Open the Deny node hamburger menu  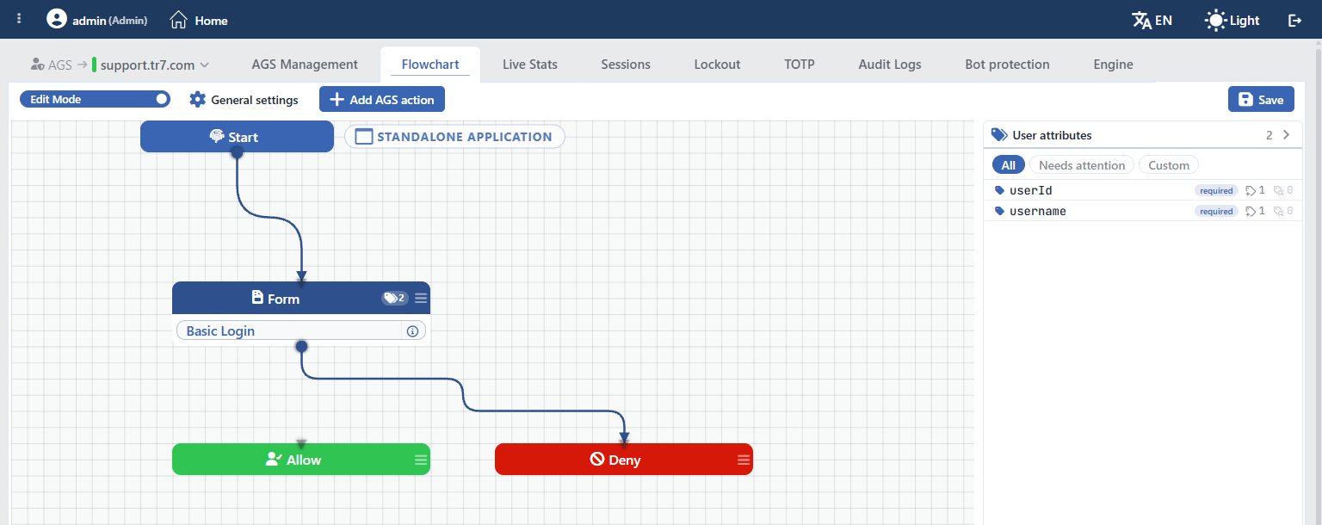[744, 460]
